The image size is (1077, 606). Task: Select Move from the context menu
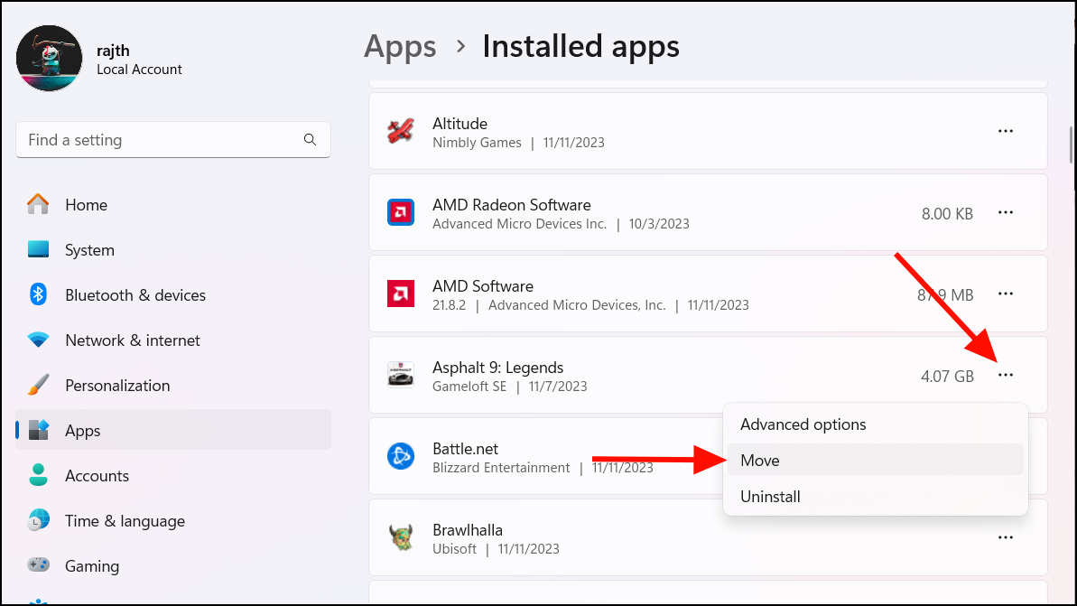[x=875, y=461]
